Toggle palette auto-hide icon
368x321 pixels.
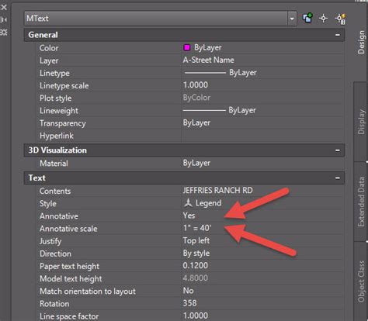coord(4,19)
